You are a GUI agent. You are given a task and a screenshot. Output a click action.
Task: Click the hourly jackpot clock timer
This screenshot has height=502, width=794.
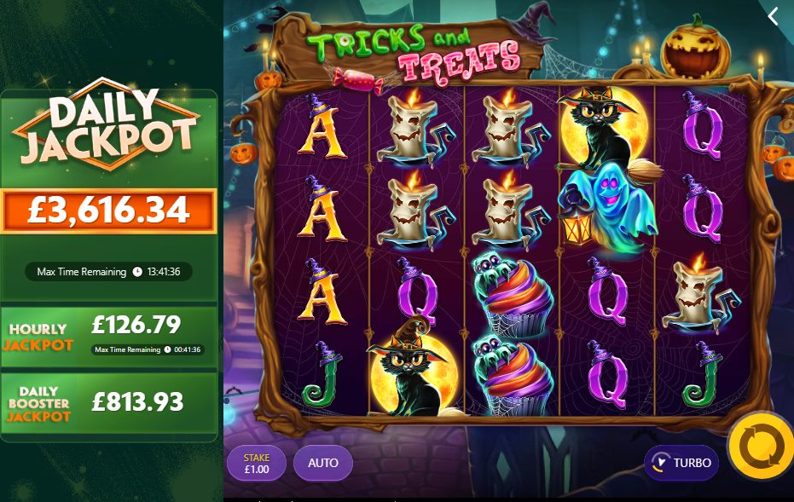148,349
